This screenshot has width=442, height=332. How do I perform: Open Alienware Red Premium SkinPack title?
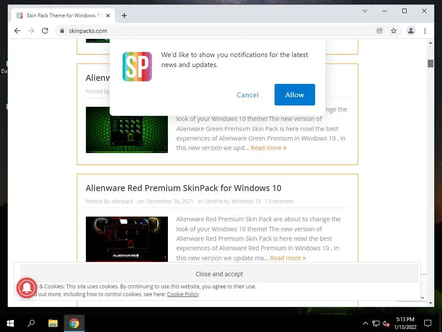pos(183,188)
